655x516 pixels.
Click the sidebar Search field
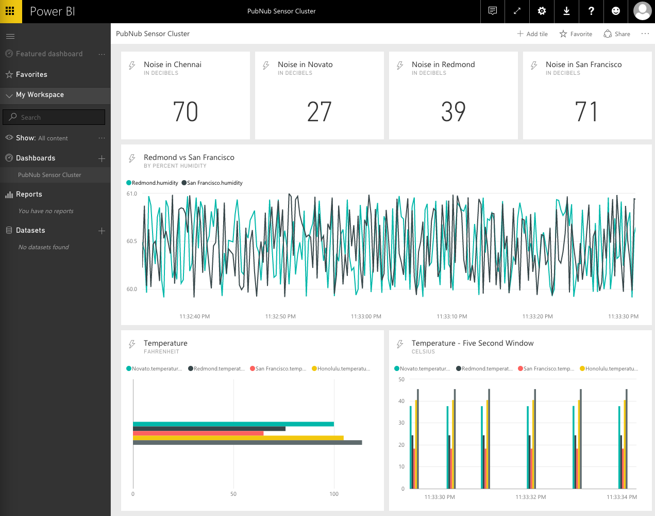(x=54, y=117)
